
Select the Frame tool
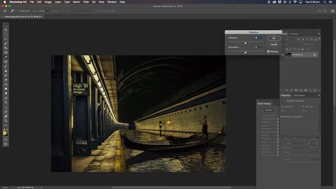pos(6,52)
